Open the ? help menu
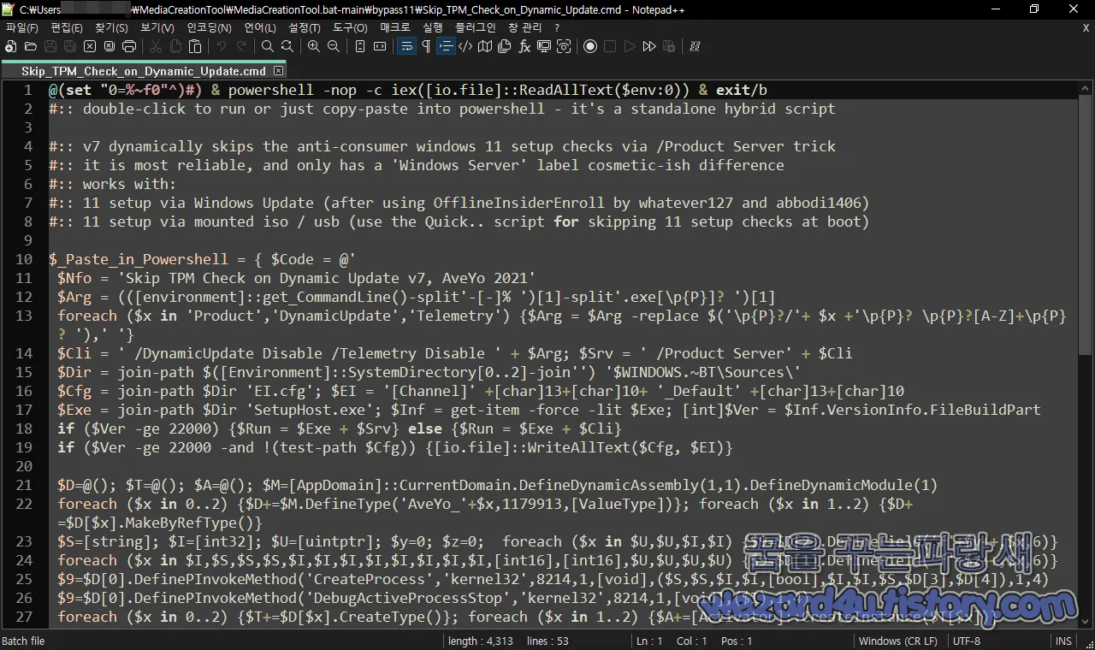Image resolution: width=1095 pixels, height=650 pixels. pos(556,28)
